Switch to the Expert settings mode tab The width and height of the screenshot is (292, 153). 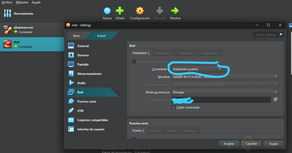101,36
